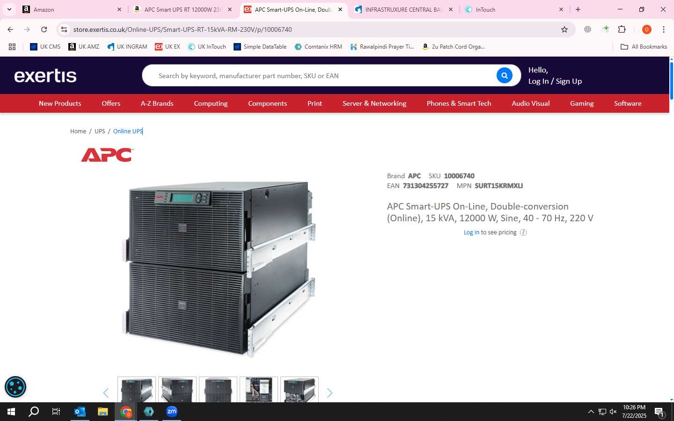The image size is (674, 421).
Task: View site information icon in address bar
Action: 64,29
